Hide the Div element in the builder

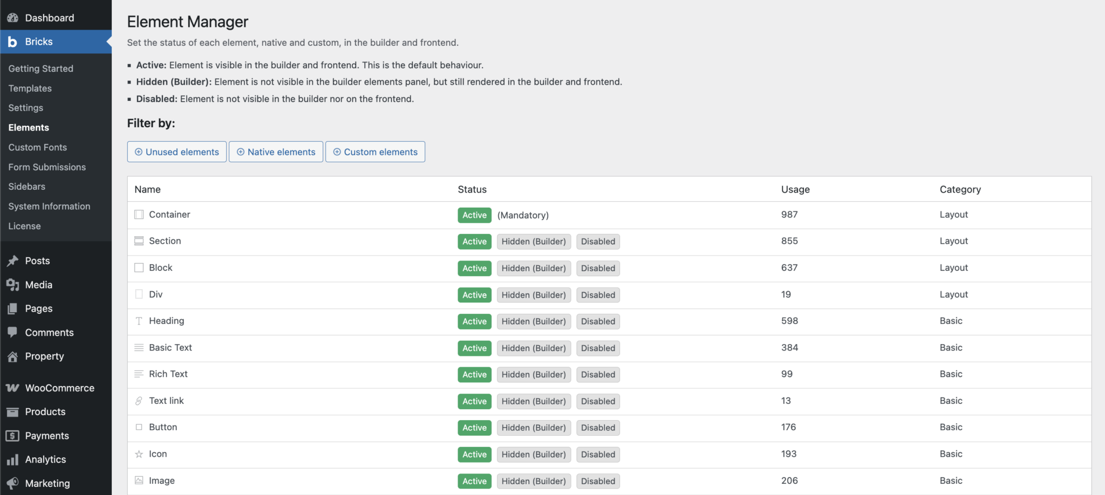[534, 295]
